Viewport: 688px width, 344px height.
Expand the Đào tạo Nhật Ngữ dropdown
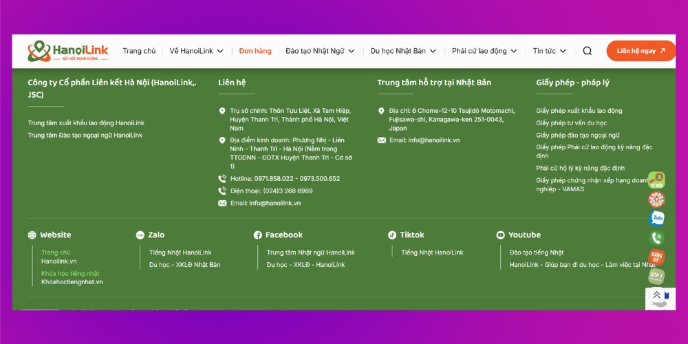[x=320, y=51]
